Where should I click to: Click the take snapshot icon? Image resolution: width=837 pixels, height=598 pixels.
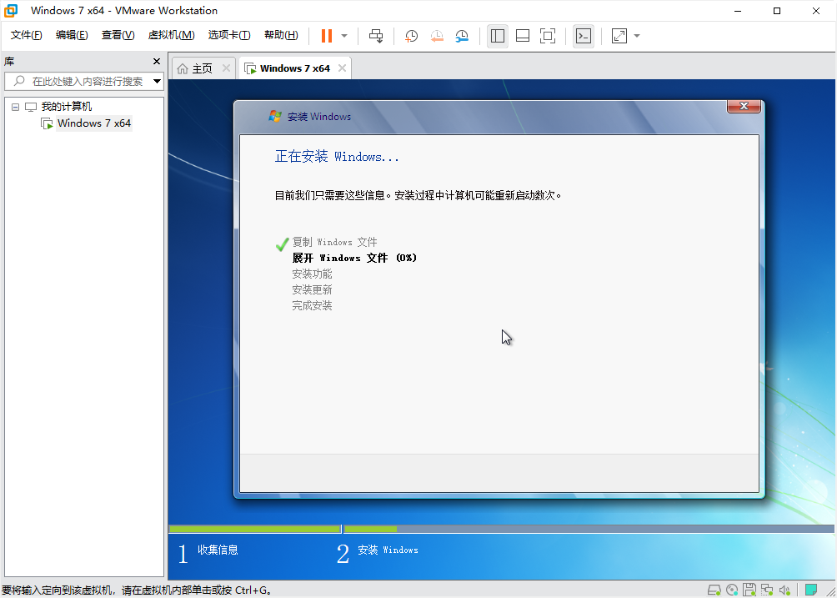click(x=411, y=36)
